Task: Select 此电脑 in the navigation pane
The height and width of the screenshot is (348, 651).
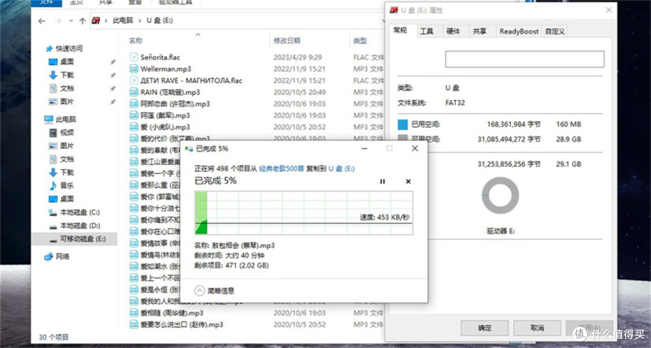Action: coord(66,119)
